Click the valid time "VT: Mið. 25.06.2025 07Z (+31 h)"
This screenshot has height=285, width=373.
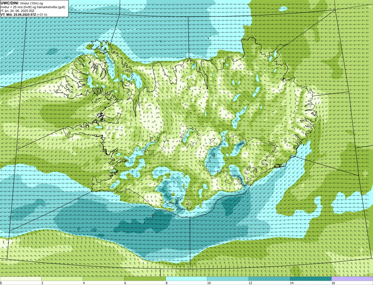24,14
